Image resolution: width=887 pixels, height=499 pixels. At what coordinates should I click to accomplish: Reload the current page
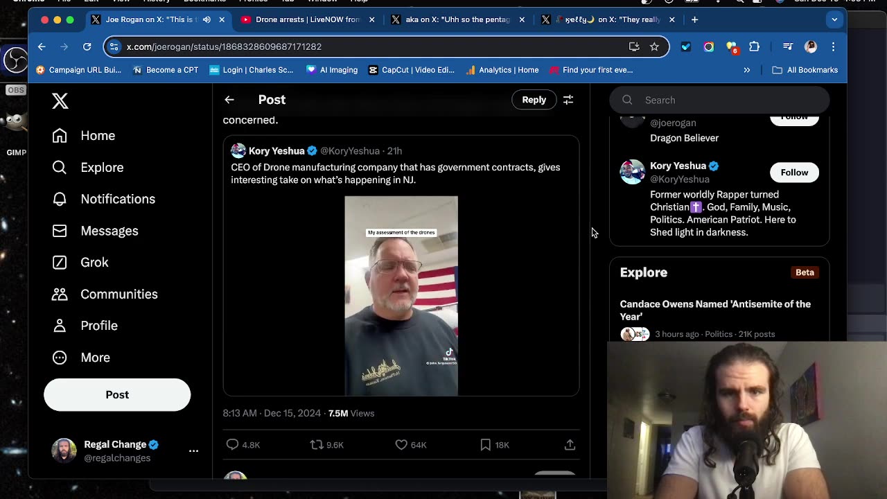tap(87, 46)
